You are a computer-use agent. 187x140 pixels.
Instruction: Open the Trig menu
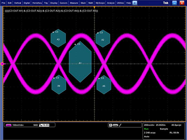(x=46, y=3)
